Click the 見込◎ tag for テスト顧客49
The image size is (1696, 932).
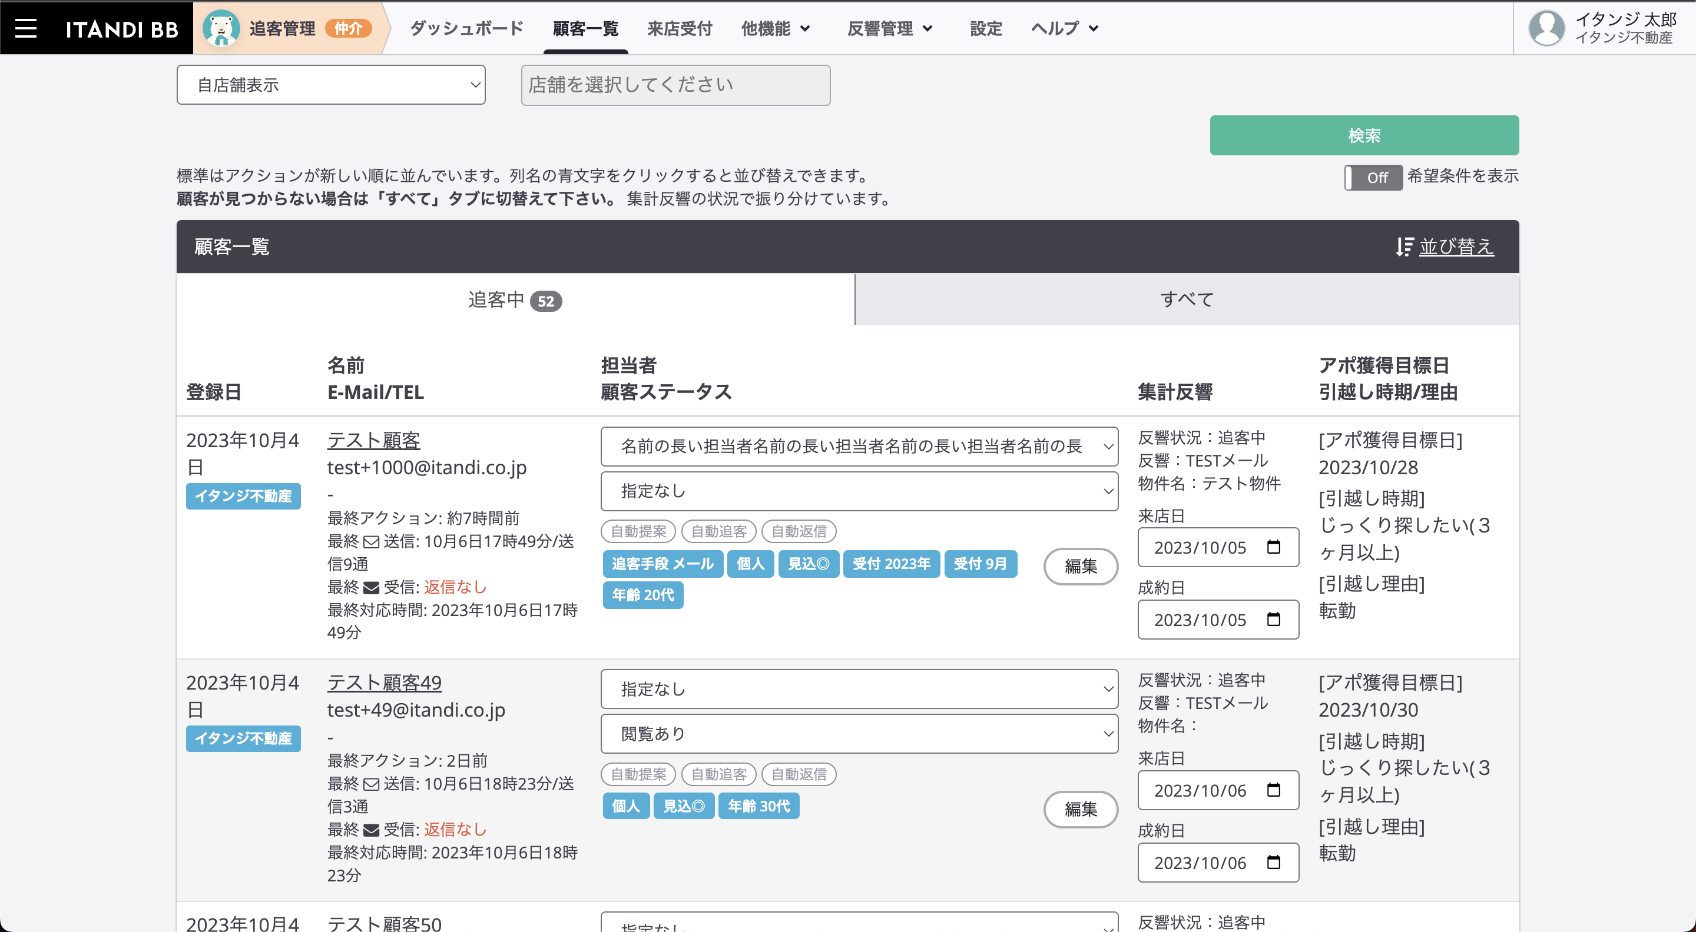click(x=683, y=805)
